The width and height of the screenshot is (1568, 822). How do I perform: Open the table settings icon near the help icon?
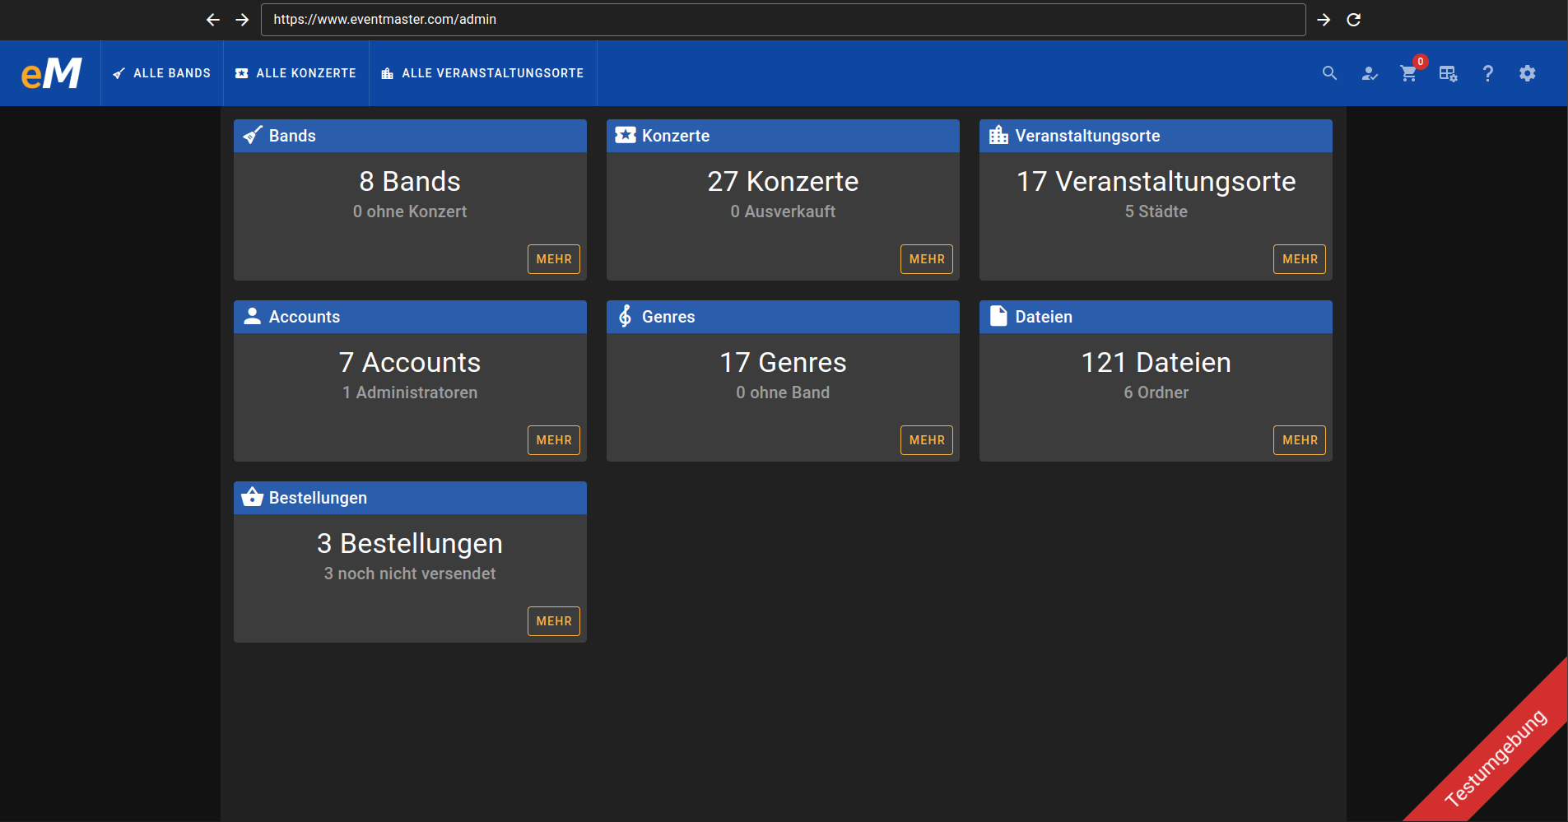(1448, 74)
